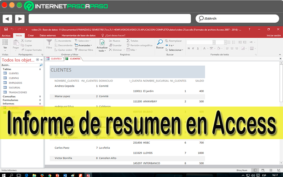Click the Buscar magnifier in ribbon

click(160, 45)
